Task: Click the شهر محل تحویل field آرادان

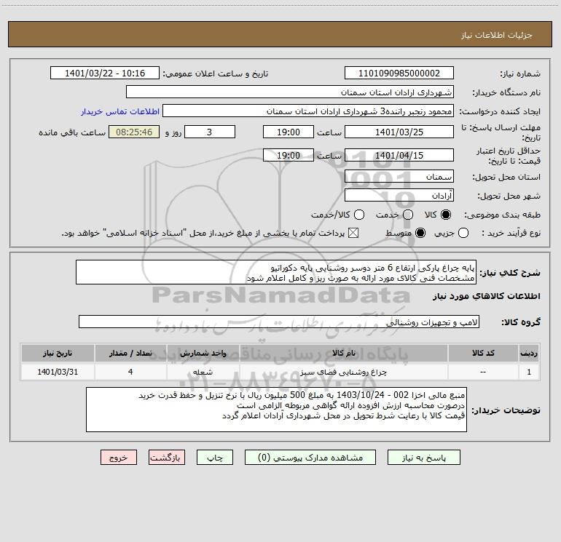Action: pyautogui.click(x=399, y=195)
